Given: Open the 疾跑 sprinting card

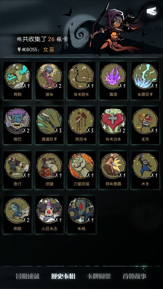Looking at the screenshot, I should [x=18, y=215].
